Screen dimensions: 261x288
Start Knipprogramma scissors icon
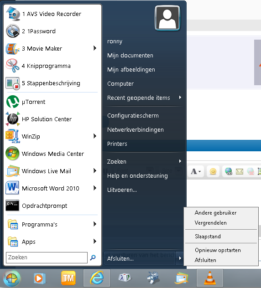[x=12, y=66]
